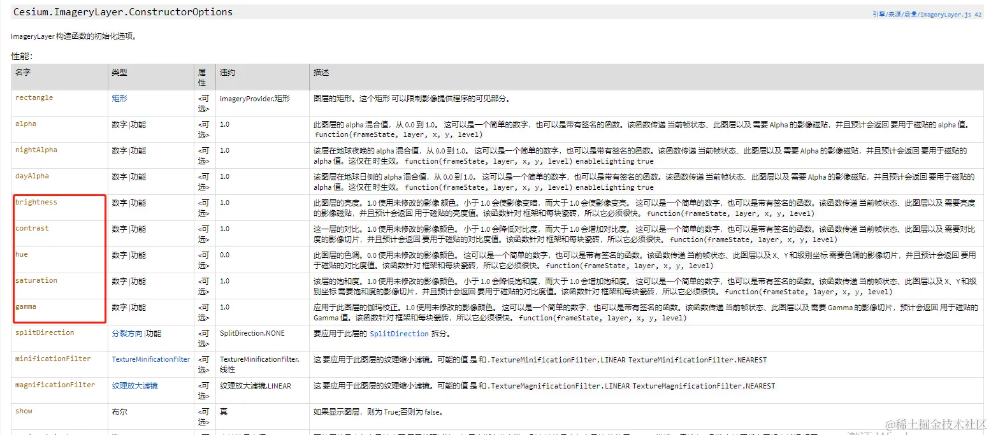The height and width of the screenshot is (435, 991).
Task: Click the 1.0 default value for alpha
Action: [x=225, y=125]
